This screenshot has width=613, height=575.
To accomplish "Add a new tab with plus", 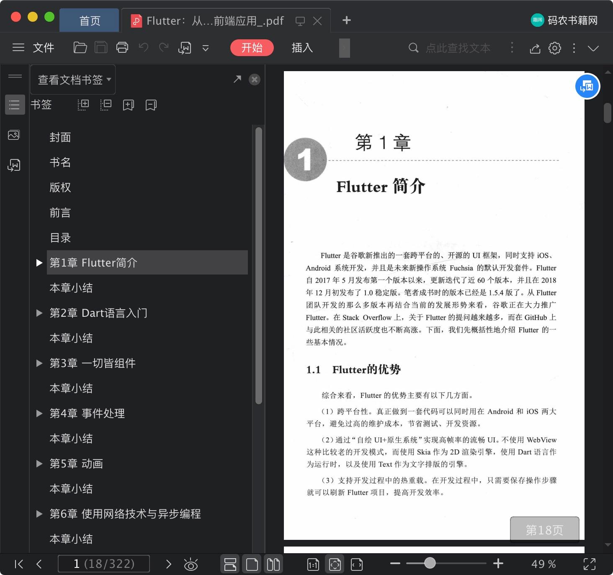I will (347, 20).
